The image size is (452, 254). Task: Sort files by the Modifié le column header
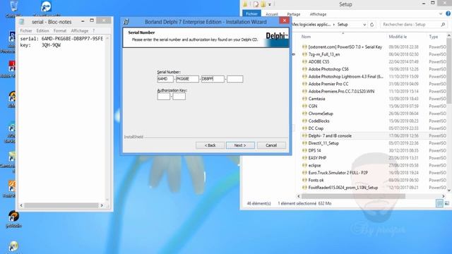point(398,37)
